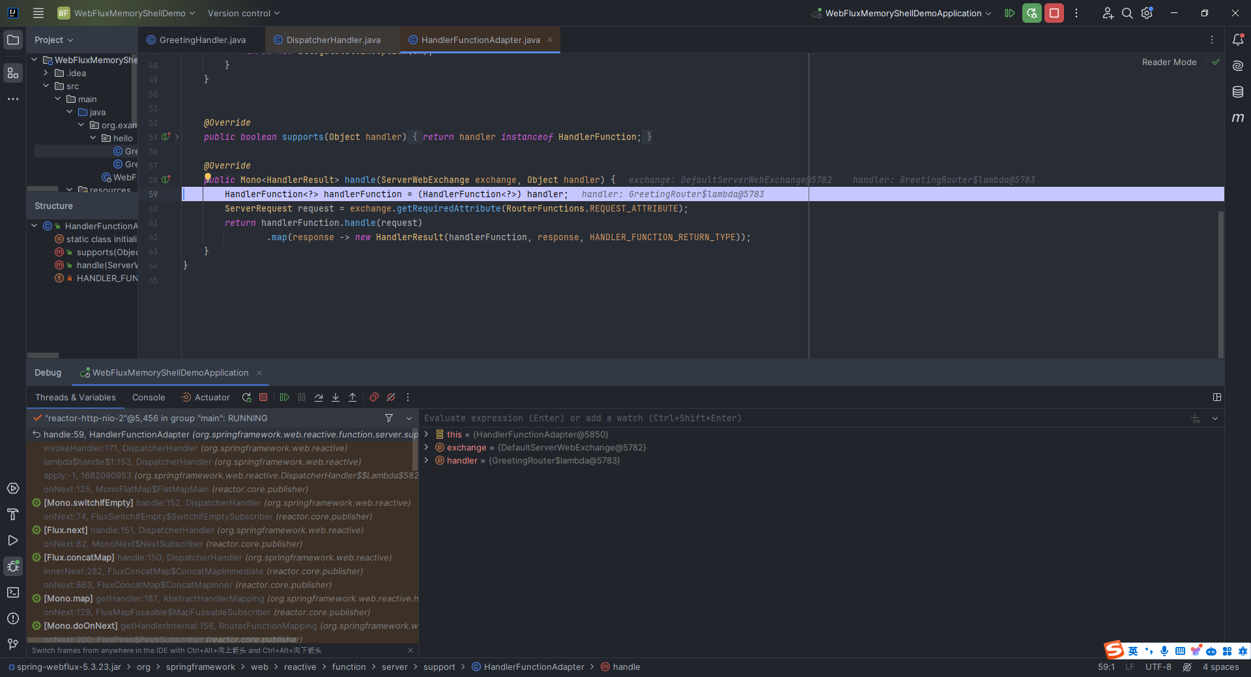Open the Project tool window icon

pyautogui.click(x=13, y=40)
